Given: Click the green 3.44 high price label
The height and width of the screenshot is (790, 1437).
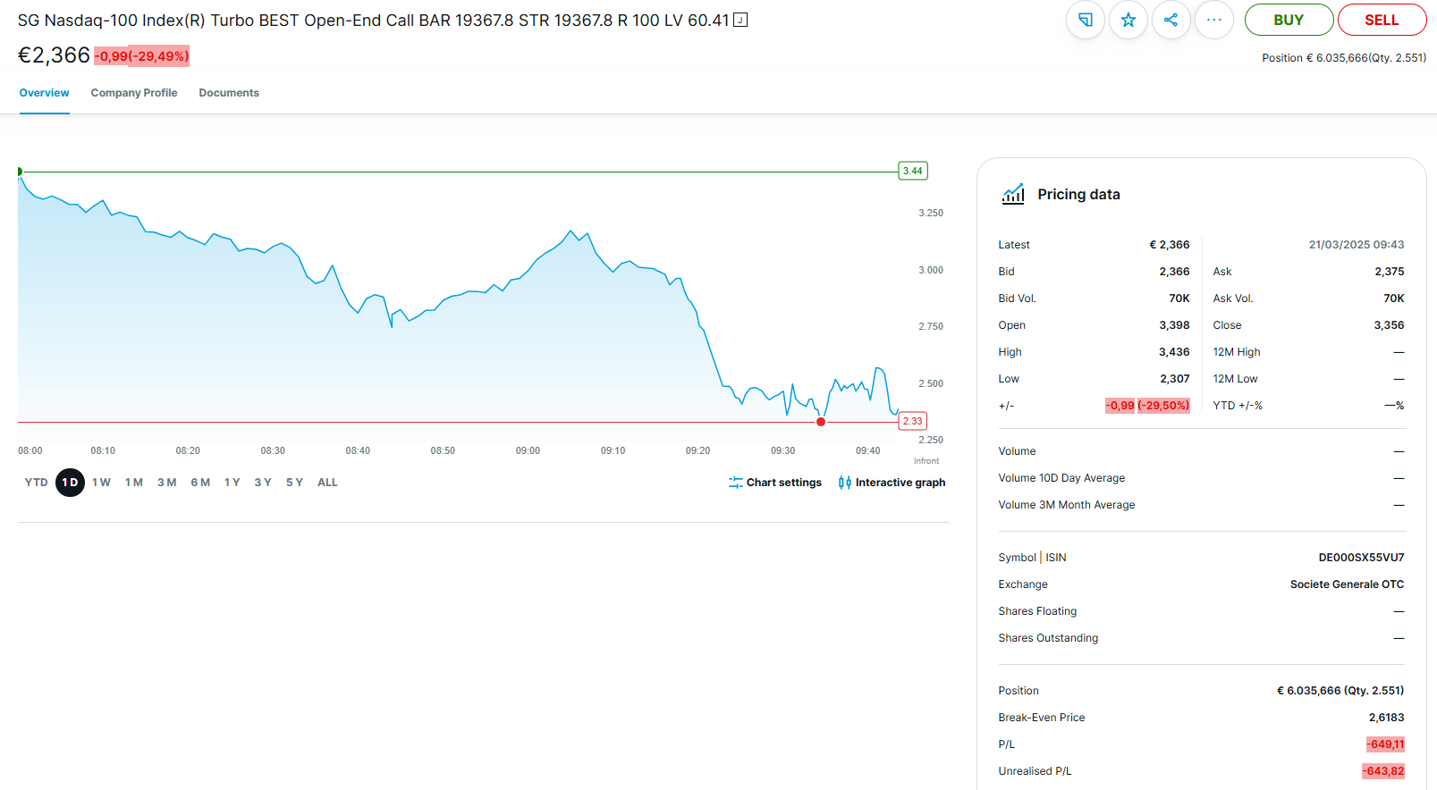Looking at the screenshot, I should (912, 171).
